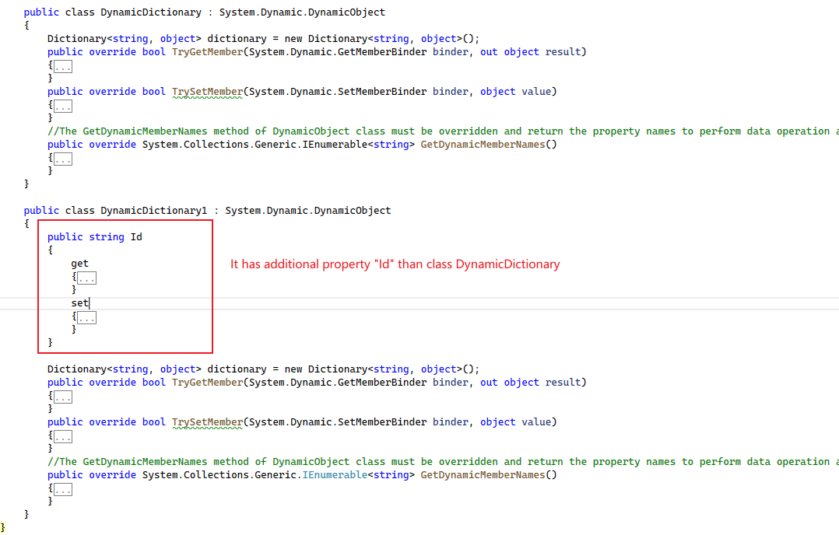This screenshot has height=535, width=839.
Task: Click the get keyword of Id property
Action: click(x=79, y=264)
